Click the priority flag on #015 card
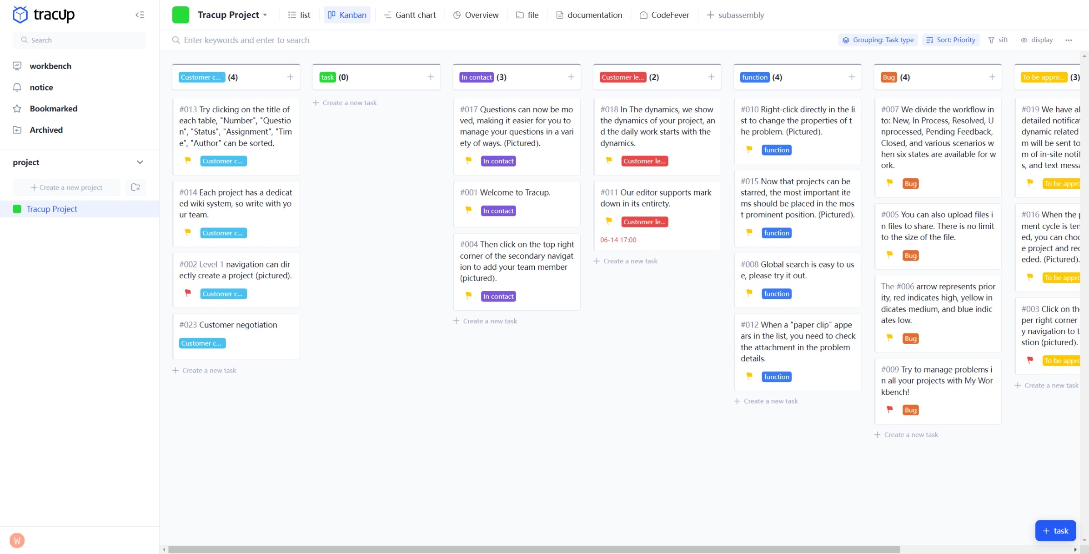This screenshot has width=1089, height=554. pyautogui.click(x=749, y=233)
